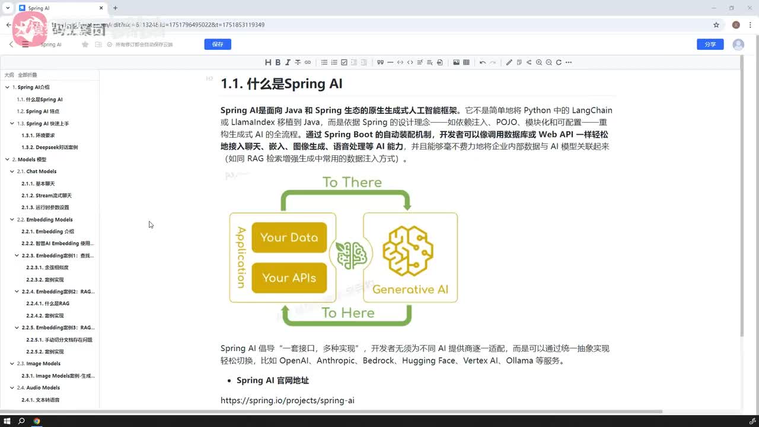Go to outline item '2.1.2. Stream流式聊天'

46,196
